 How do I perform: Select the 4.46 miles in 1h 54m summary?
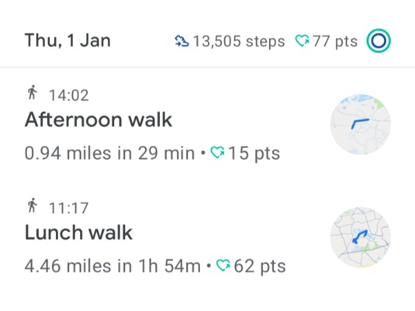(113, 265)
